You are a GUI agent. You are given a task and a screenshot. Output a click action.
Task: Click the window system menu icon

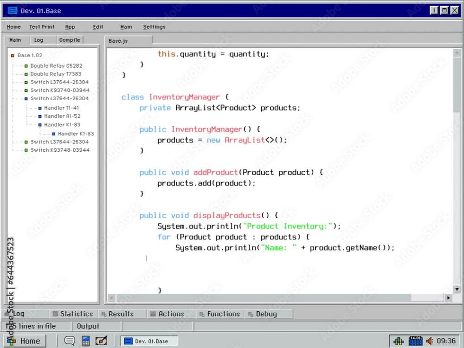click(x=13, y=11)
